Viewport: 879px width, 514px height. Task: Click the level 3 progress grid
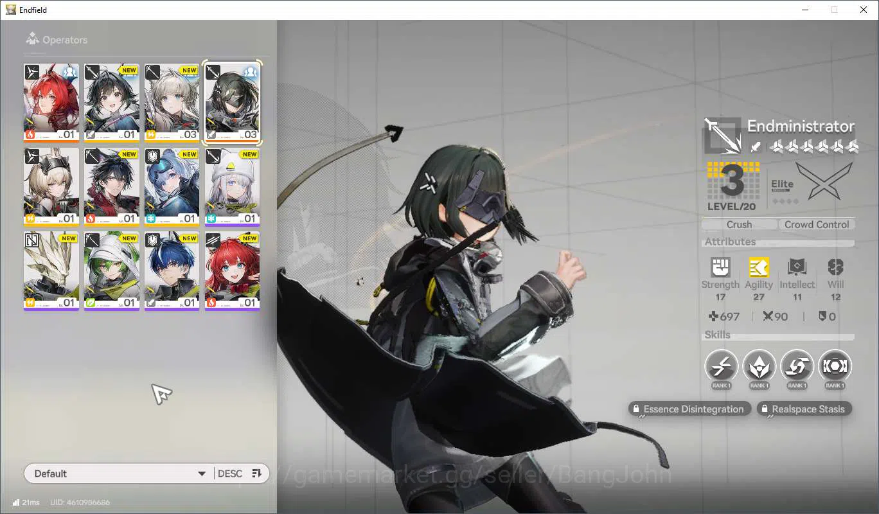[x=733, y=181]
